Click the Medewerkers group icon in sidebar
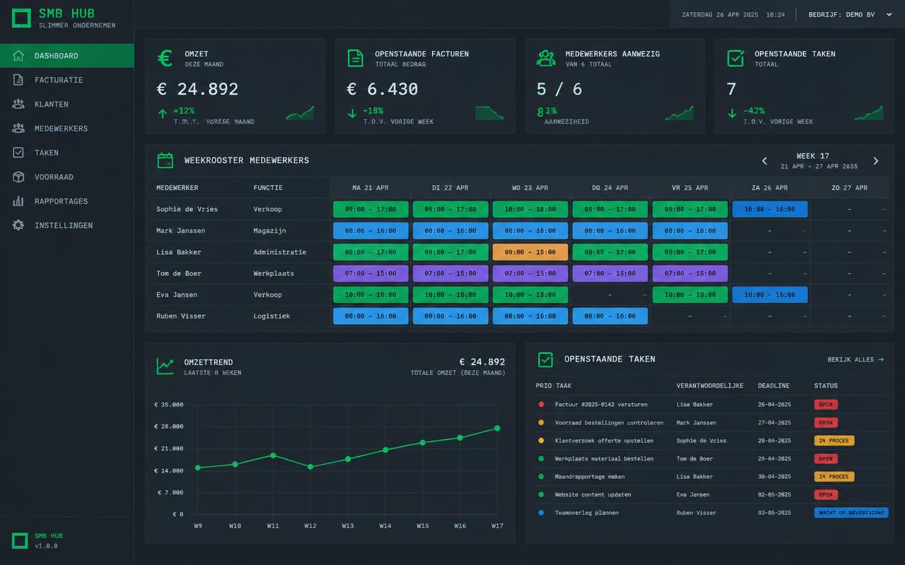The image size is (905, 565). pos(18,129)
